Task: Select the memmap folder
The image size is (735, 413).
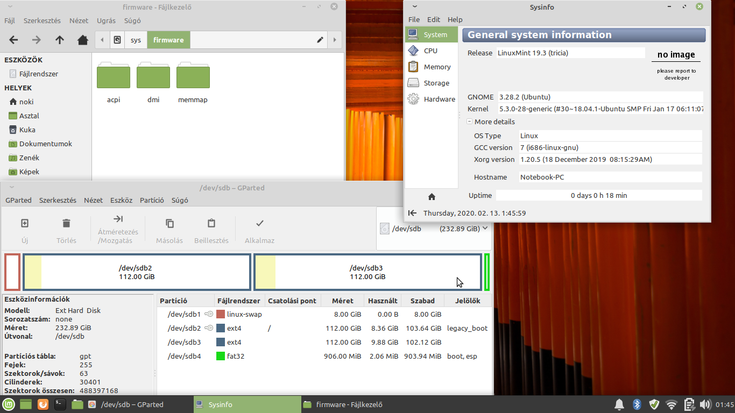Action: click(x=193, y=83)
